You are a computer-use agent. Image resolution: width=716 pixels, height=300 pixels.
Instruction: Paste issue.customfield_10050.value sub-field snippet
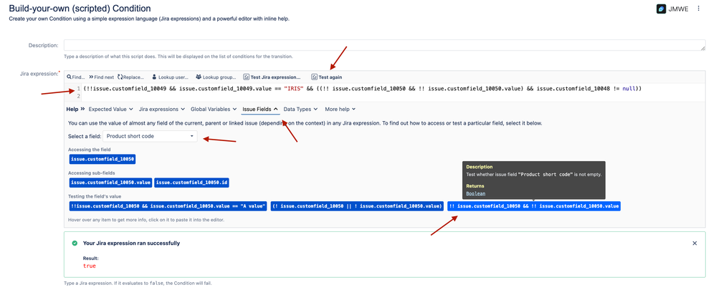tap(111, 183)
